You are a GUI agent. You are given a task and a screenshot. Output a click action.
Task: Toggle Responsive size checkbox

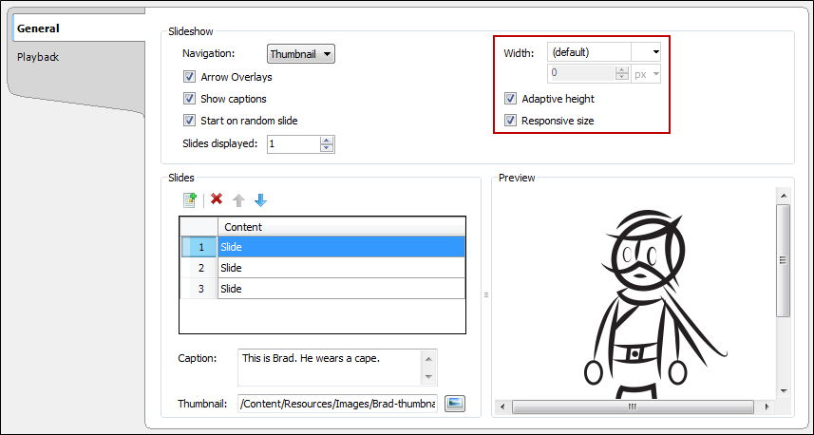click(510, 121)
